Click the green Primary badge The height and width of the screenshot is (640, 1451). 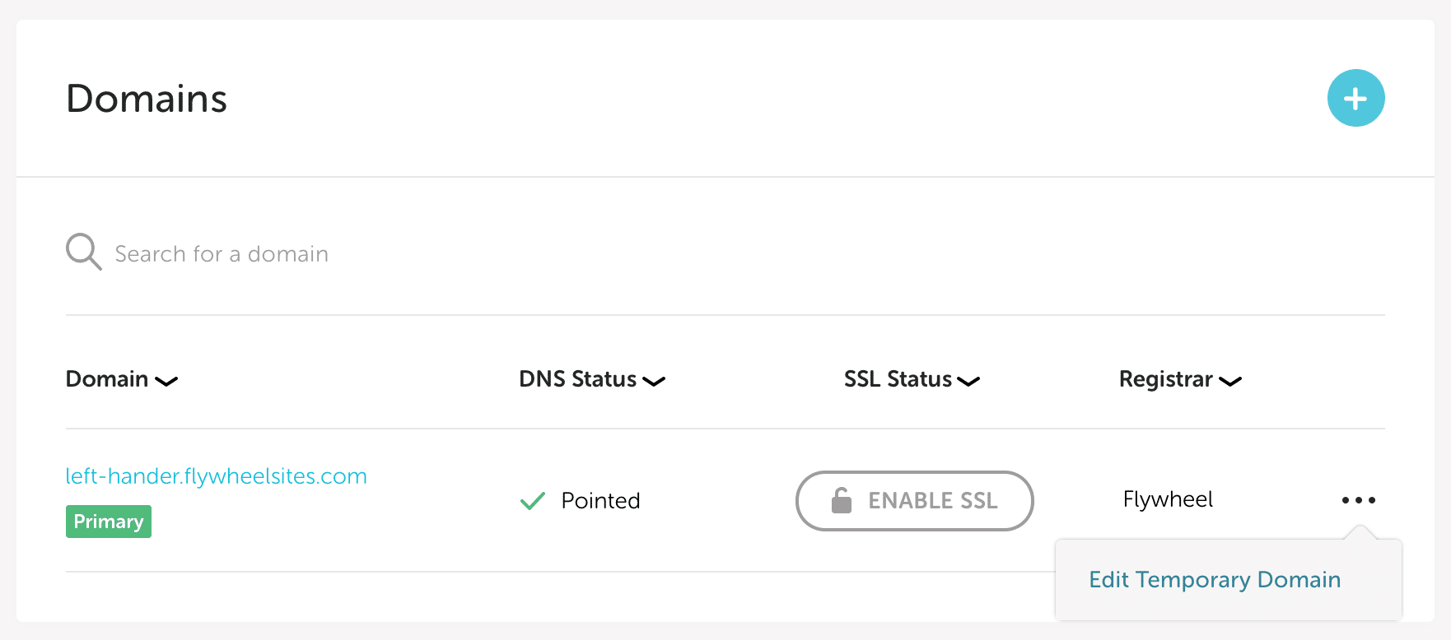[x=109, y=522]
